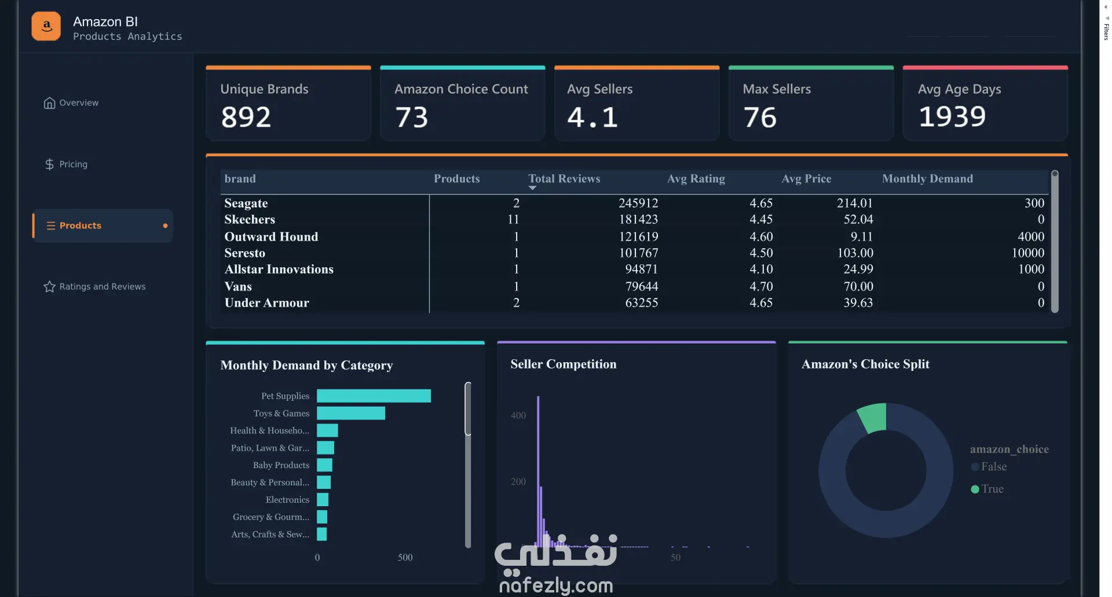Click the Products list icon
The image size is (1112, 597).
[50, 226]
